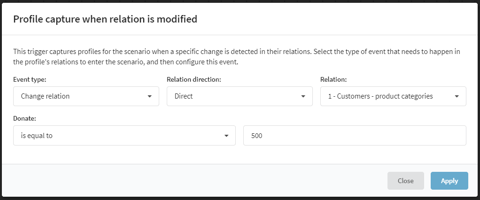
Task: Click the 'Event type:' field label
Action: click(30, 79)
